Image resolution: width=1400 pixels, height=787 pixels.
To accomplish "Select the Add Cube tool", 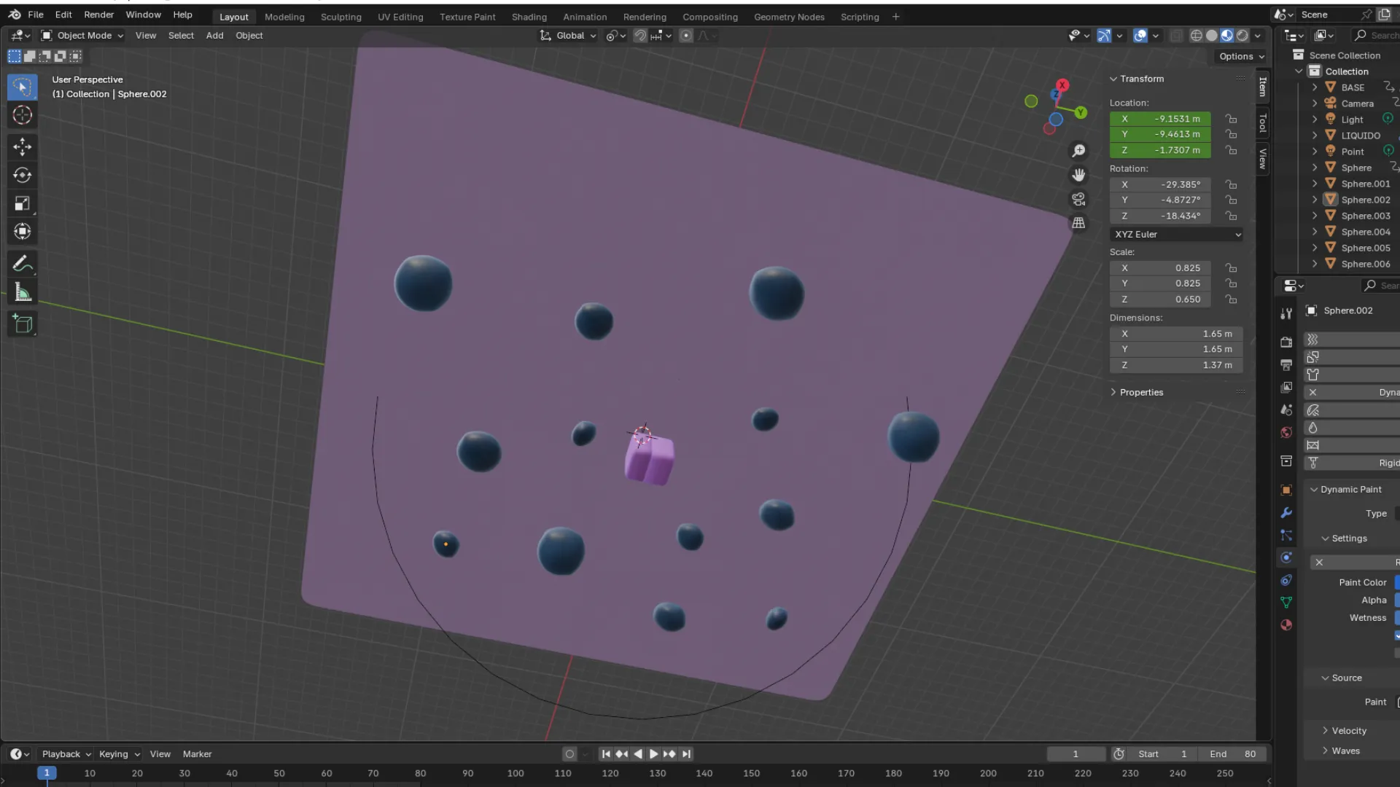I will click(x=22, y=324).
